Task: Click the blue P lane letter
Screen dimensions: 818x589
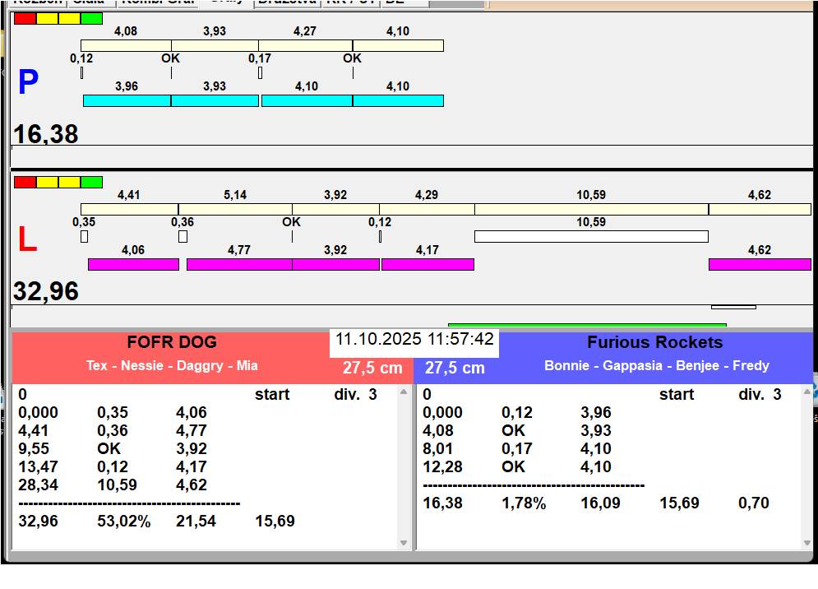Action: (x=28, y=83)
